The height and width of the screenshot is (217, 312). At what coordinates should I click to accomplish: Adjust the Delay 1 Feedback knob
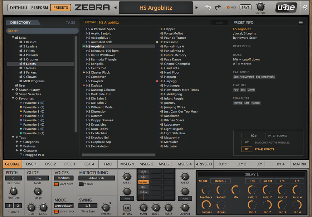206,190
